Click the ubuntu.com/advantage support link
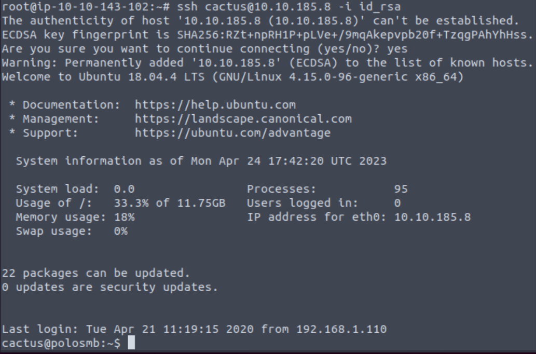This screenshot has height=354, width=536. pyautogui.click(x=232, y=133)
